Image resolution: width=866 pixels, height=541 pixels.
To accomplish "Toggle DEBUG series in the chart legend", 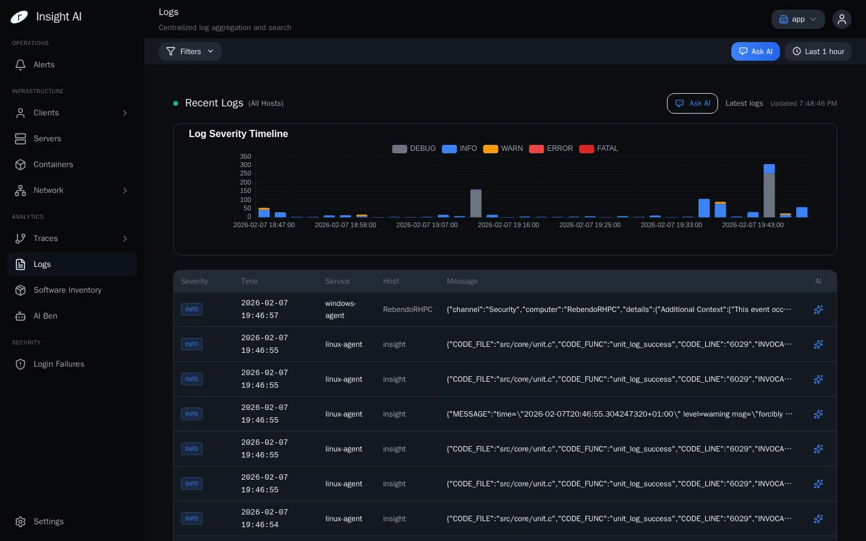I will point(414,148).
